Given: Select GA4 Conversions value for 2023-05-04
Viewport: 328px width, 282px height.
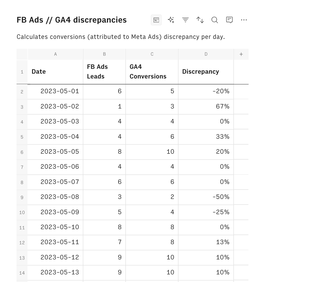Looking at the screenshot, I should coord(152,137).
